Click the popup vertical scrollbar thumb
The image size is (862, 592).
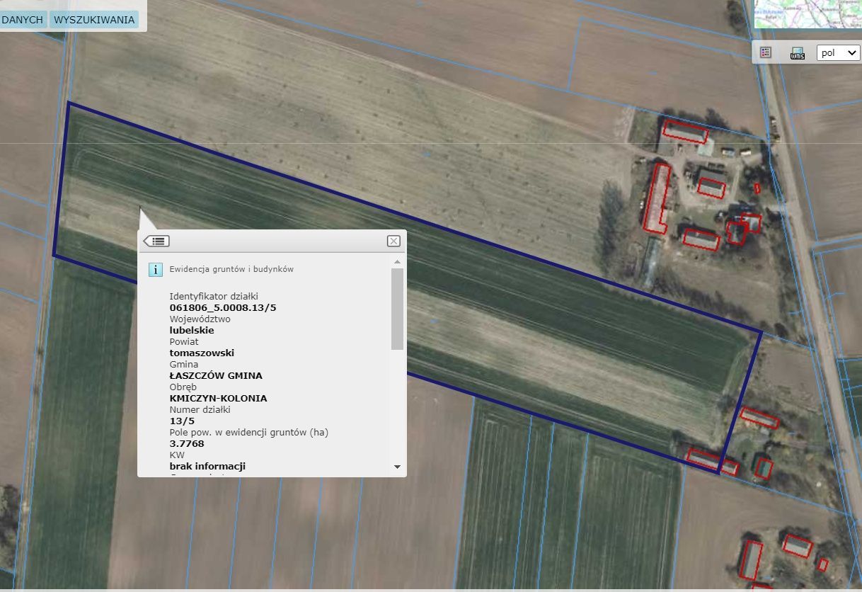click(x=397, y=309)
